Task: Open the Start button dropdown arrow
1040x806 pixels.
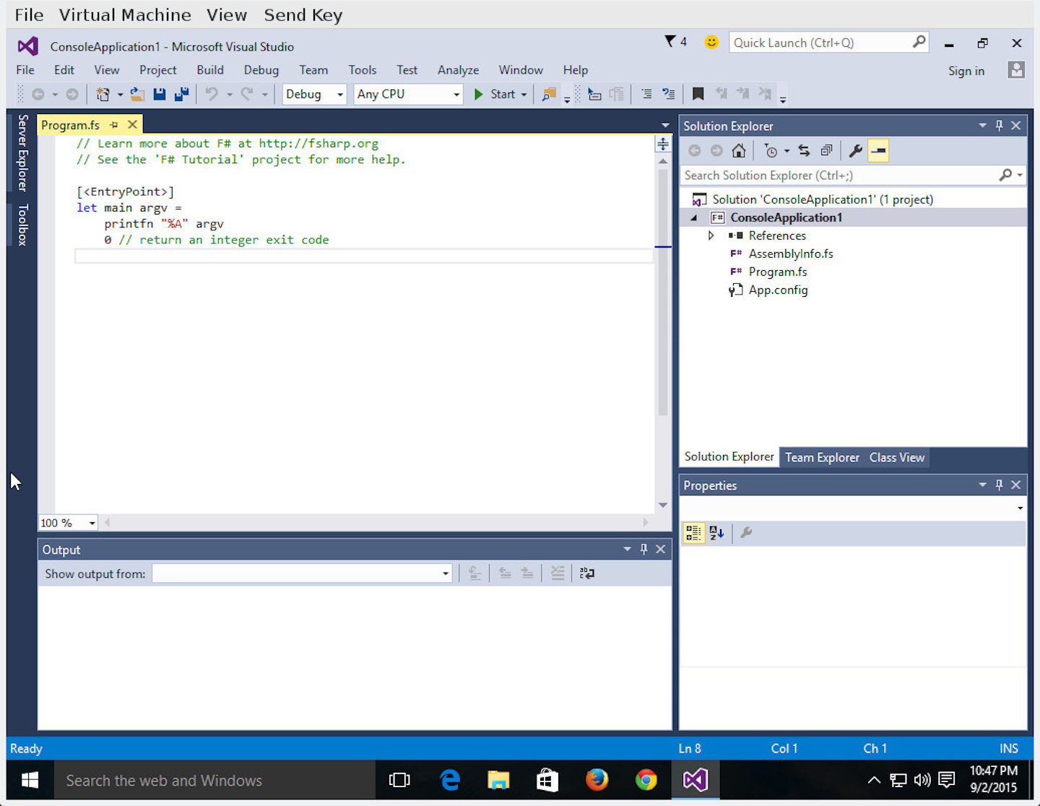Action: tap(524, 95)
